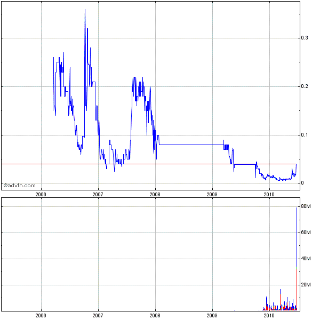The height and width of the screenshot is (320, 320).
Task: Click 2006 label under the price chart
Action: pos(41,195)
